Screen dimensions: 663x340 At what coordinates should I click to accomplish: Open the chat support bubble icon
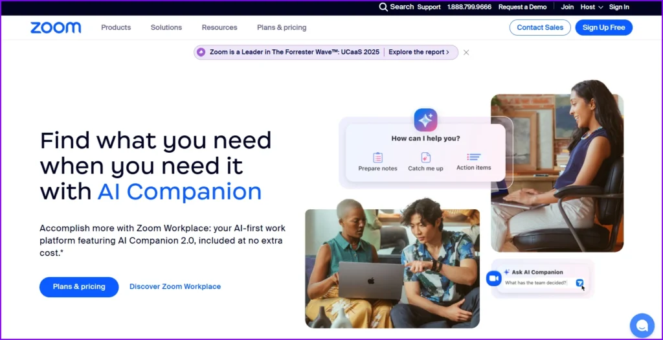point(642,326)
